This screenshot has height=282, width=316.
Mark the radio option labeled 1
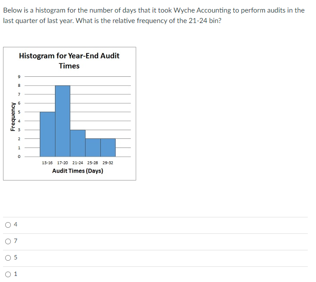(8, 274)
